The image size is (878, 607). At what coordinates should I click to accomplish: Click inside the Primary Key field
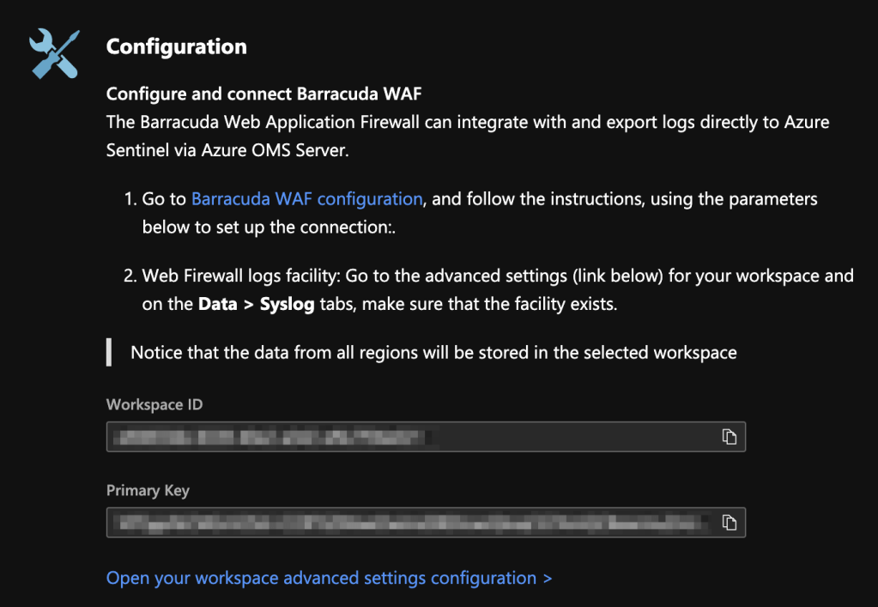[412, 522]
